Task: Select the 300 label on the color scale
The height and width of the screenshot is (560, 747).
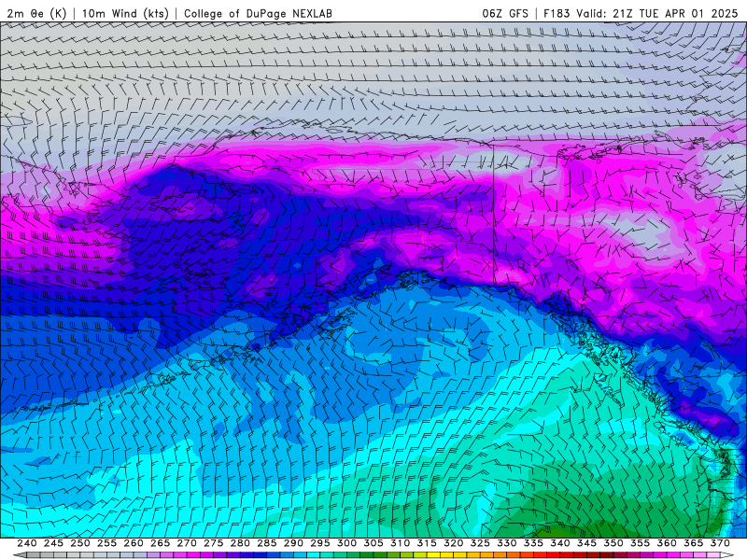Action: 346,543
